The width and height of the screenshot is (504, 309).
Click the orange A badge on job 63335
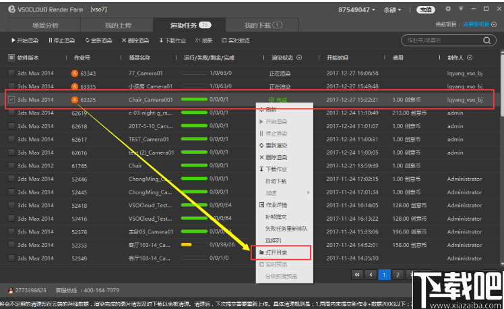(x=75, y=86)
